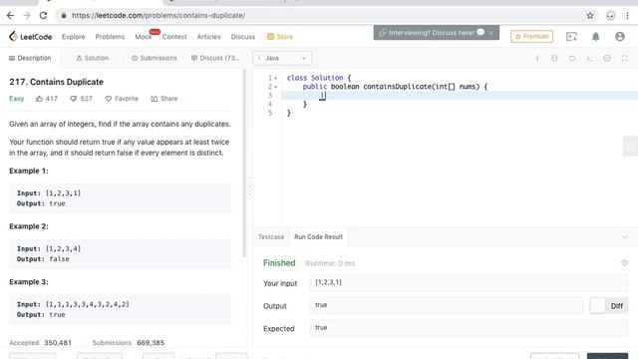Screen dimensions: 638x359
Task: Click the Easy difficulty label
Action: click(17, 99)
